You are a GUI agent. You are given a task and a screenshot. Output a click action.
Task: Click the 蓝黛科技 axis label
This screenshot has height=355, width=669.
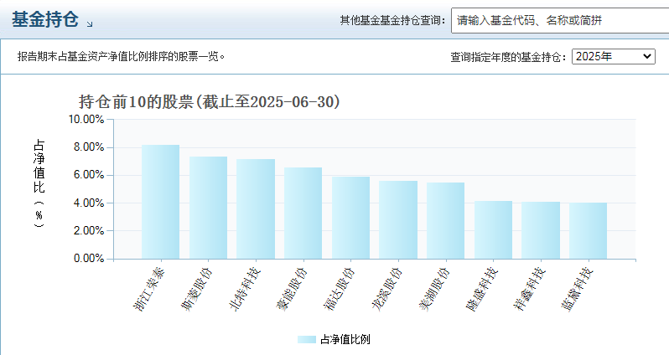577,290
